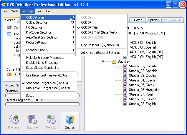This screenshot has height=135, width=187.
Task: Toggle One Pass VBR (w/analysis)
Action: point(101,45)
